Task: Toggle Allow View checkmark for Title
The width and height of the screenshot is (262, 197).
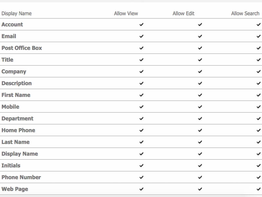Action: 141,60
